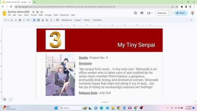The image size is (197, 111).
Task: Expand the filmstrip panel arrow
Action: click(x=11, y=100)
